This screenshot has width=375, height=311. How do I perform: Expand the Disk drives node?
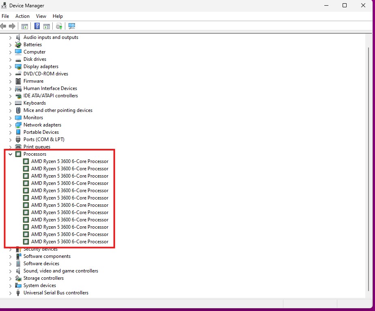(x=11, y=59)
